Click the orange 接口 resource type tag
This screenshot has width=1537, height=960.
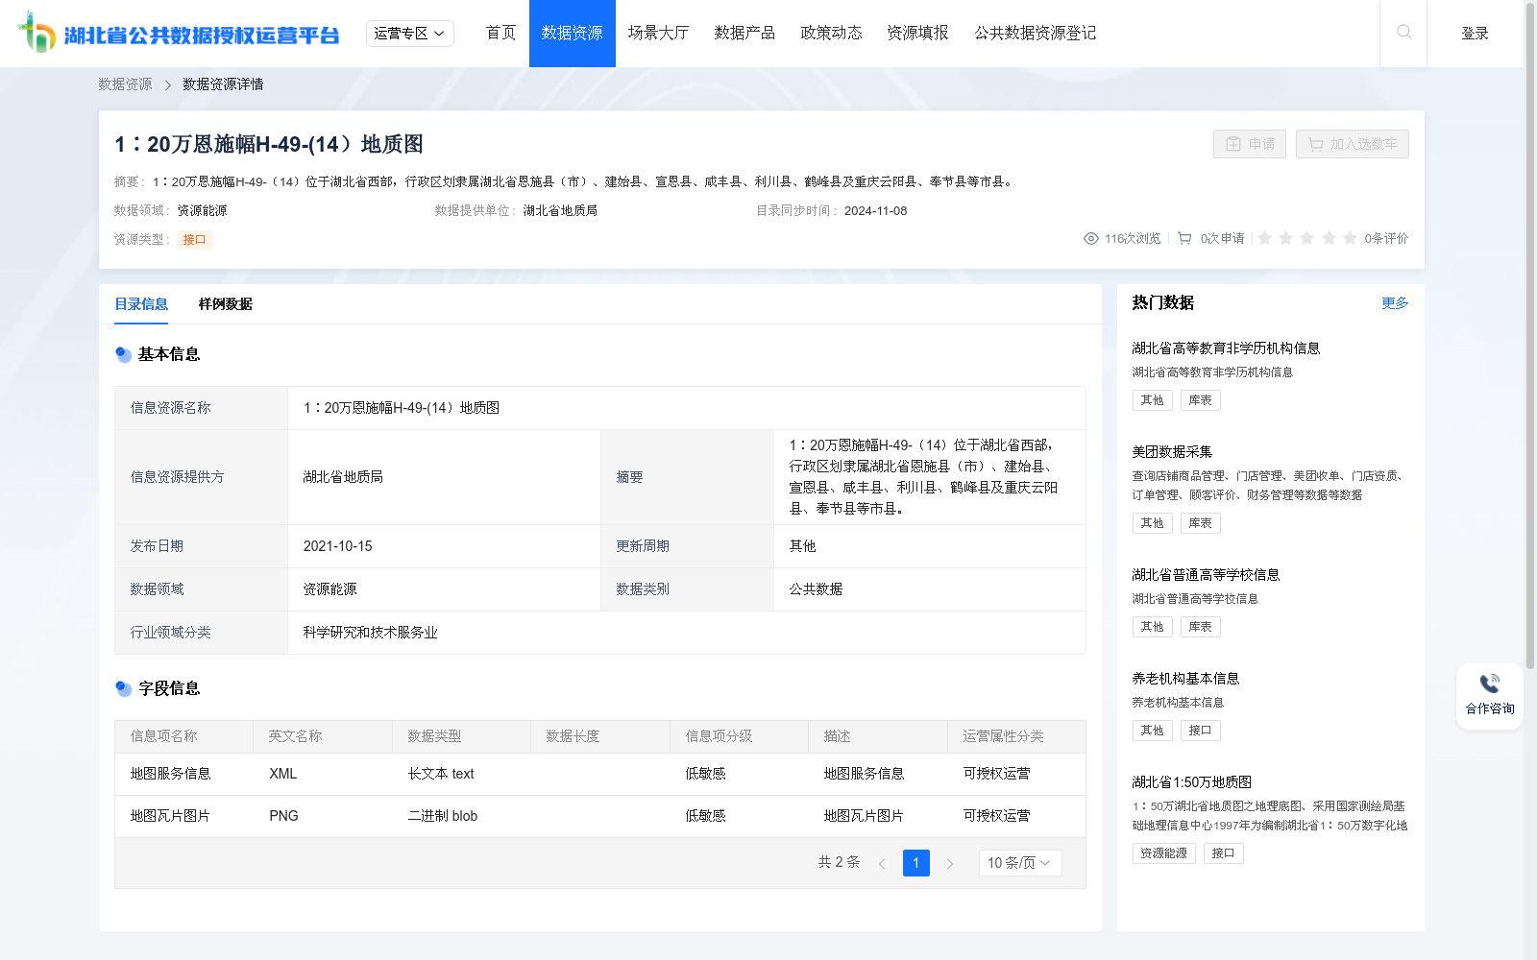click(194, 240)
